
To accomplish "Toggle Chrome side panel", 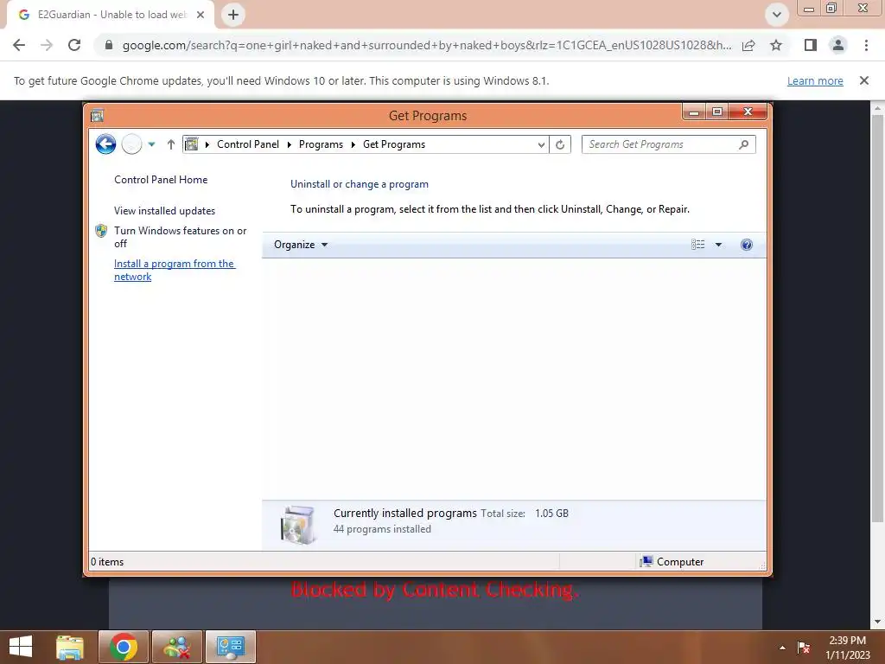I will (x=811, y=45).
